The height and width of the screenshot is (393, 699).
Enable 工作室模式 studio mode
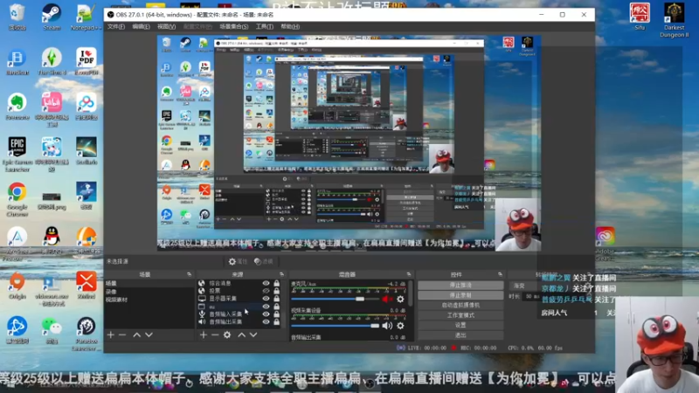point(460,315)
